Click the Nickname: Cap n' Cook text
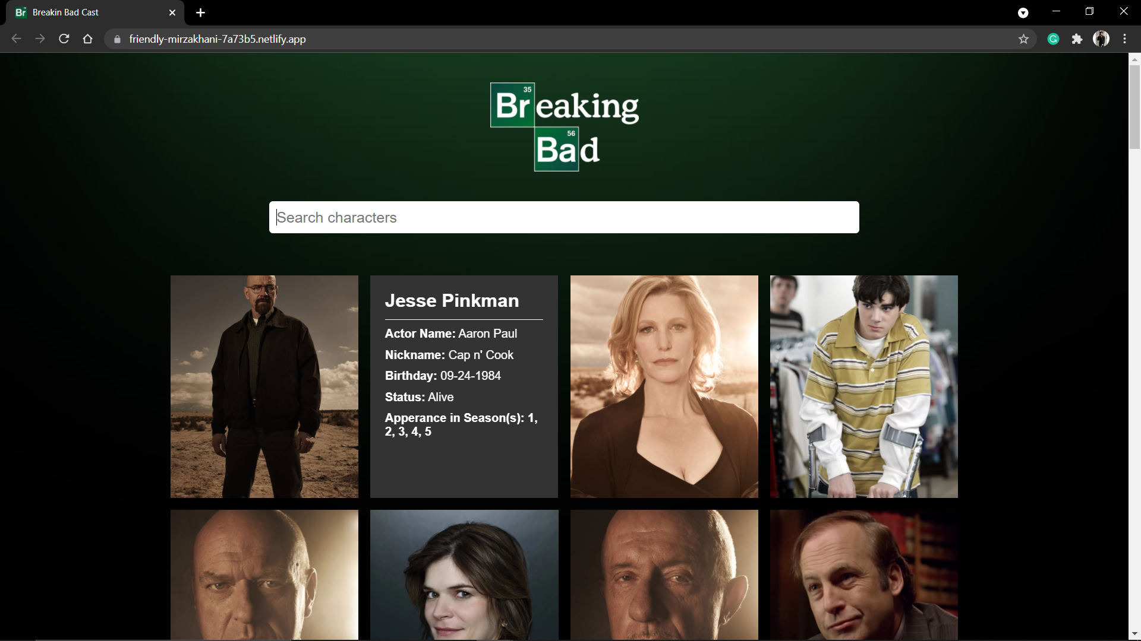 (449, 355)
